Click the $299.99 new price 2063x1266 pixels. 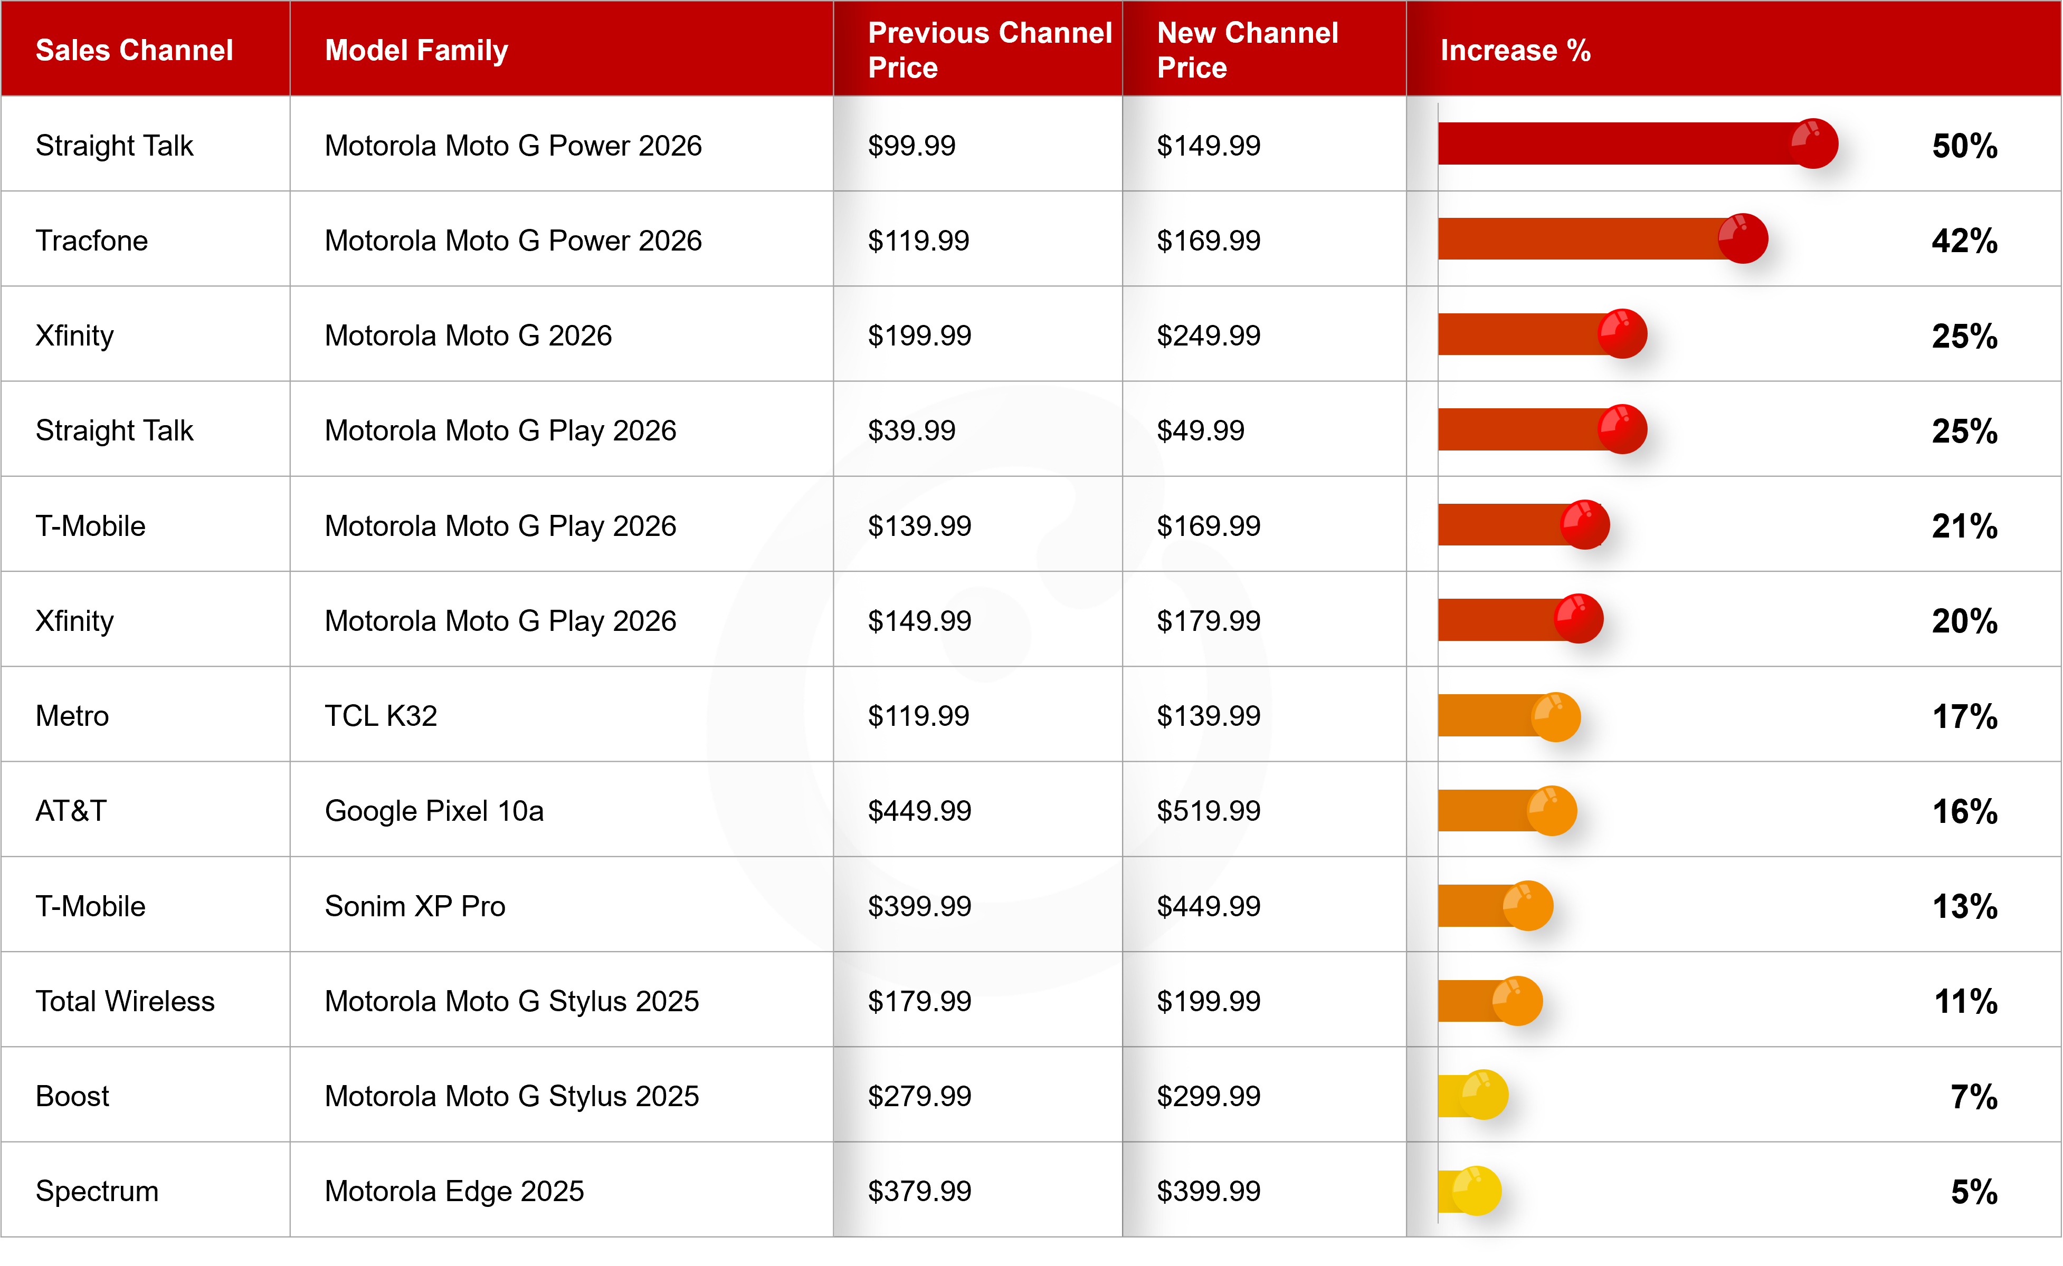pos(1209,1096)
